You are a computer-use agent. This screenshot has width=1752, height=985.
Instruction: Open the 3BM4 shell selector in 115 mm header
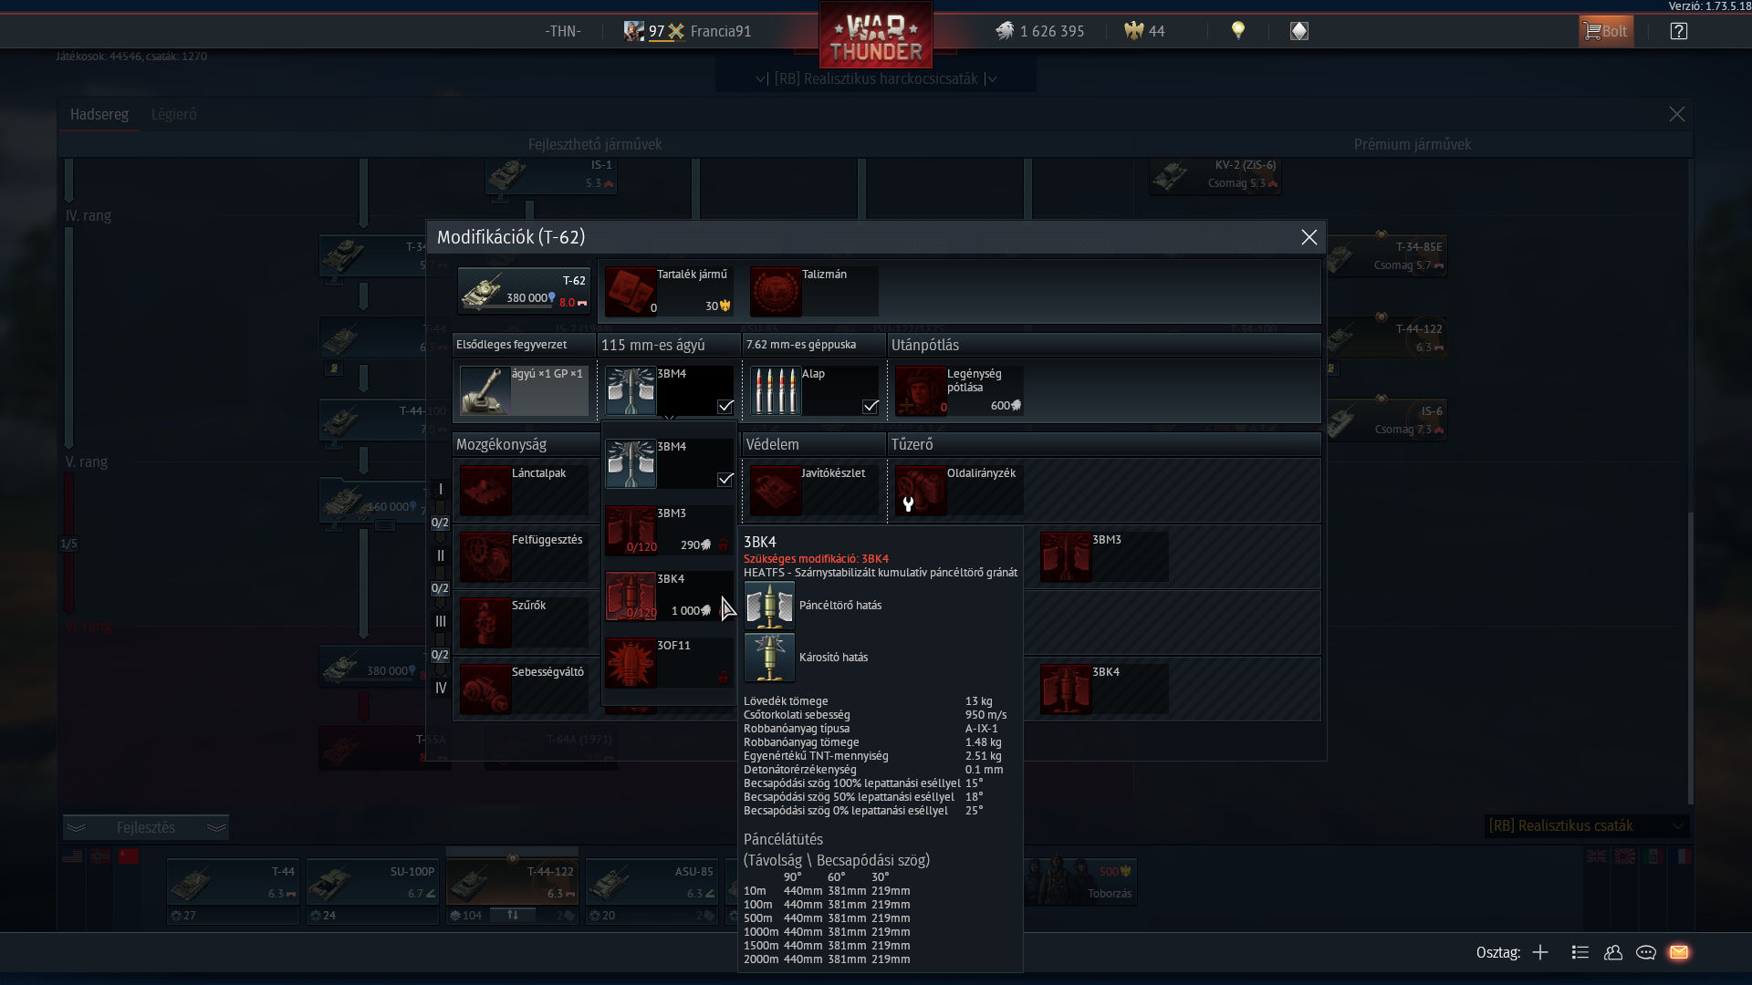[x=669, y=390]
